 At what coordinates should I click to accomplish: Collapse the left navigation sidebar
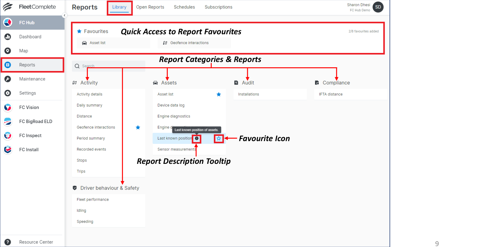[x=65, y=15]
